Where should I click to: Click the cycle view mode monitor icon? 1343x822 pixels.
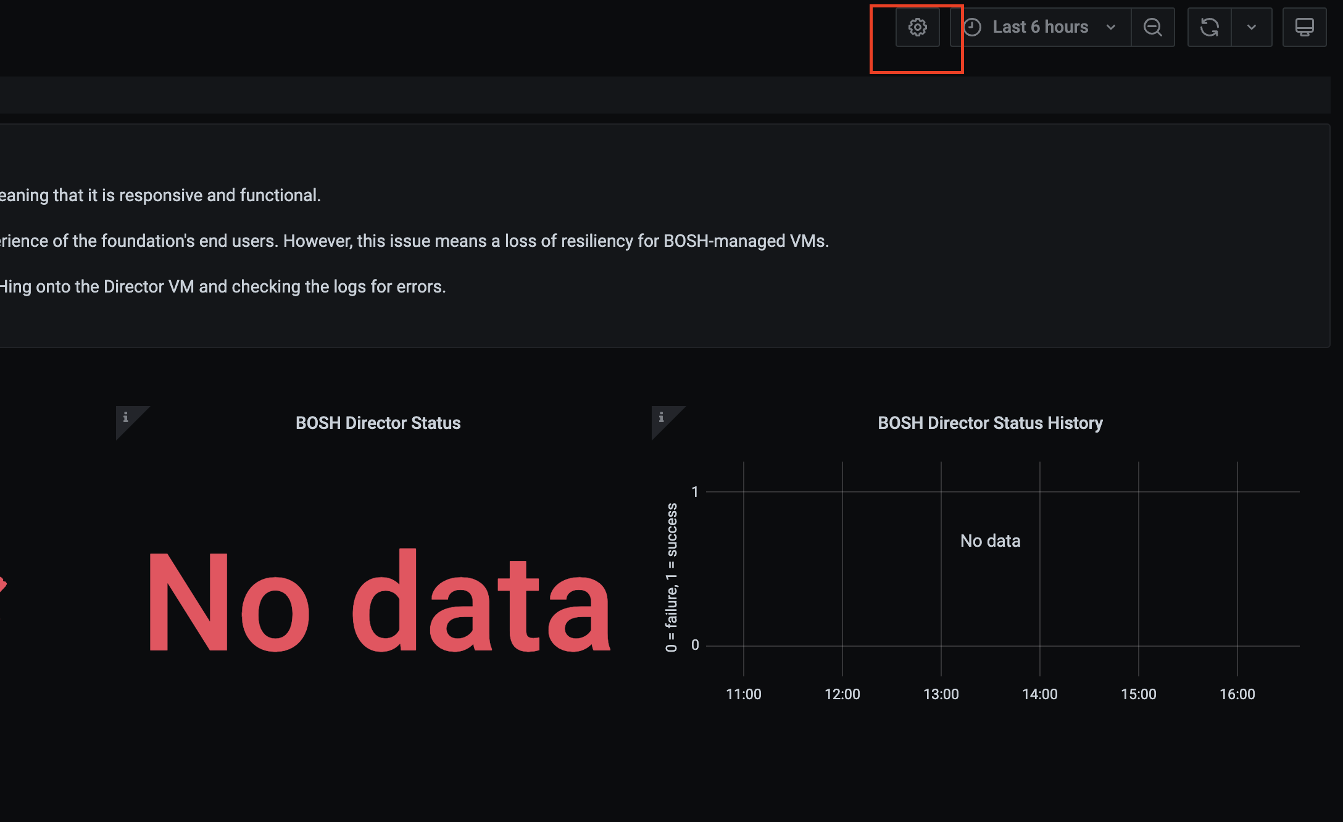tap(1304, 27)
